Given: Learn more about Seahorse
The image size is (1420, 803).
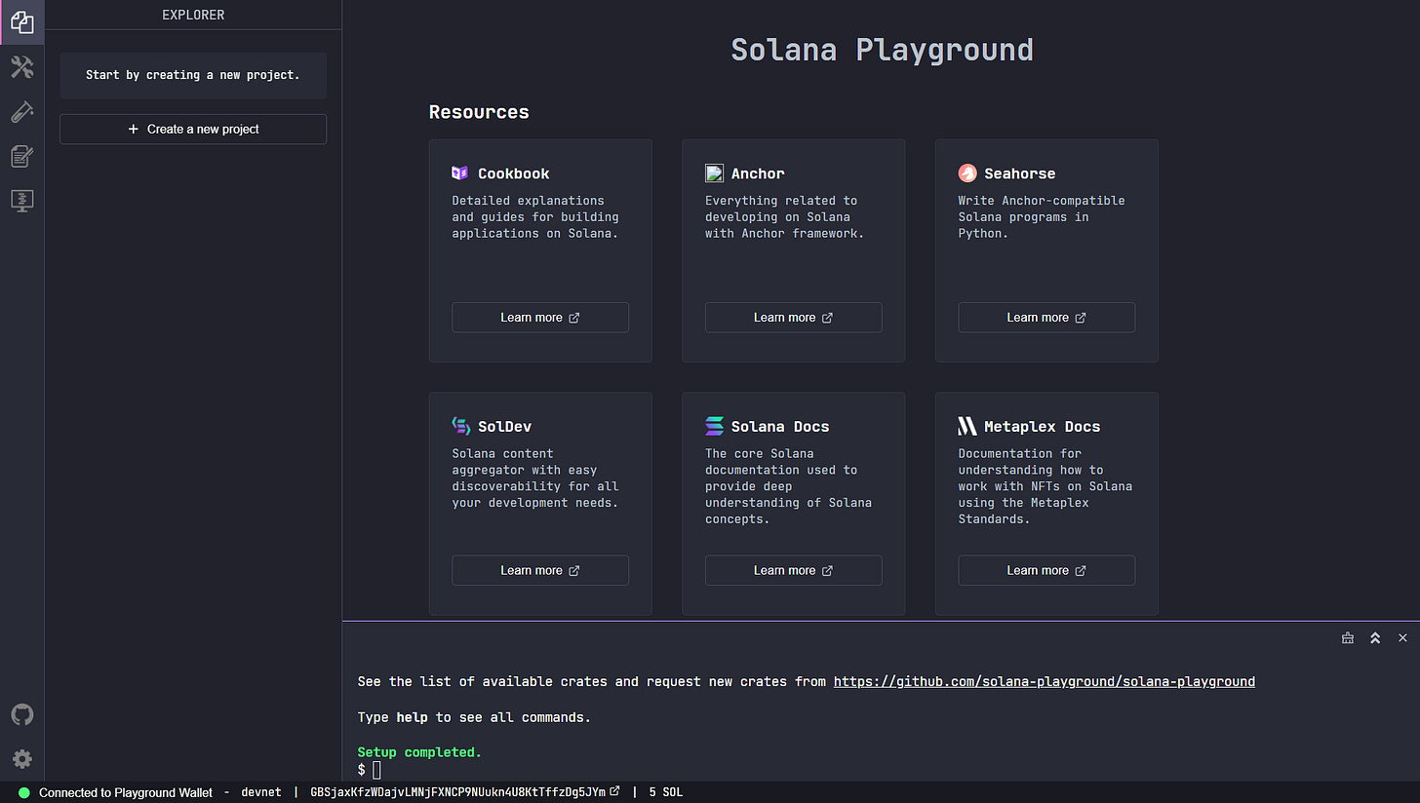Looking at the screenshot, I should tap(1046, 318).
